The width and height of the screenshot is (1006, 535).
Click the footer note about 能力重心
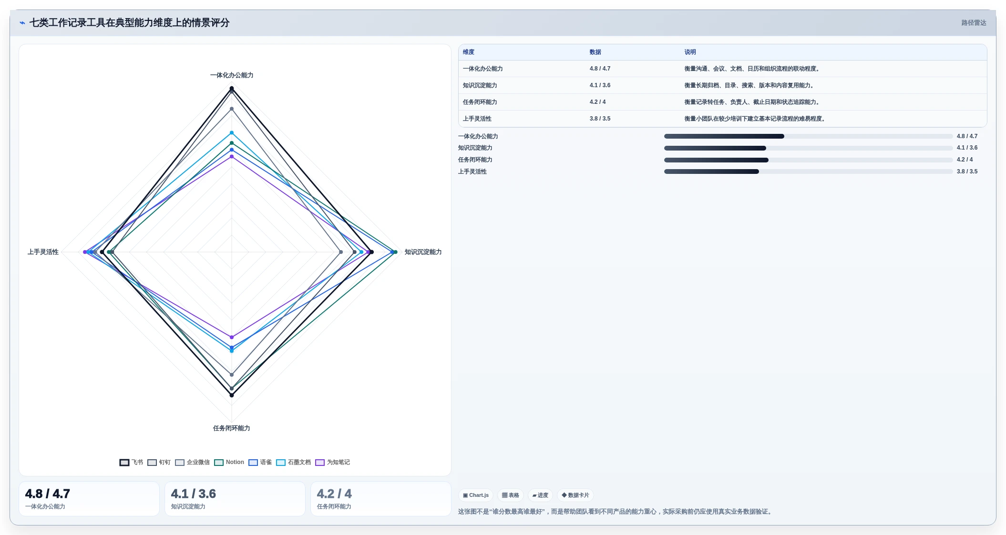coord(616,512)
